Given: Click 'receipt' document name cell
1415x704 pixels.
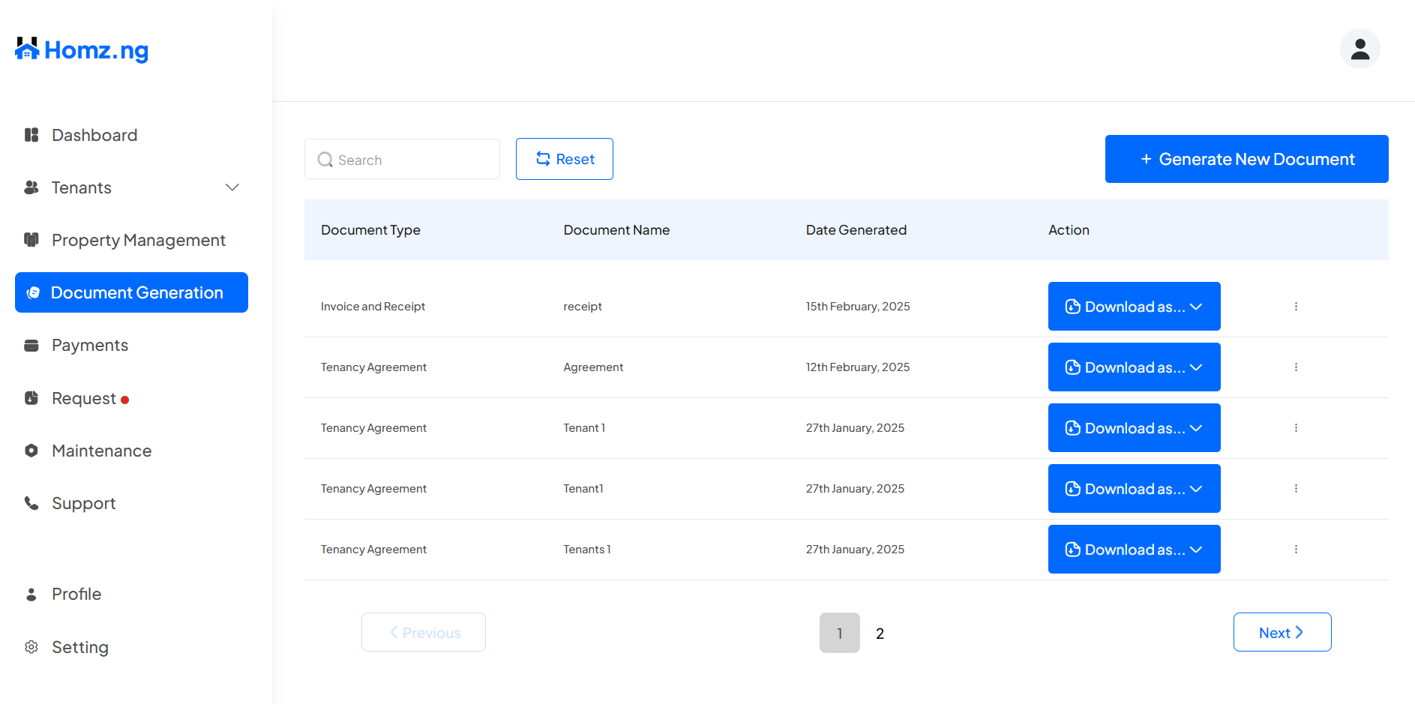Looking at the screenshot, I should tap(583, 307).
